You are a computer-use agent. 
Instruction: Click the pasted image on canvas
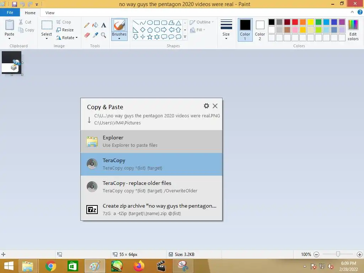tap(12, 63)
